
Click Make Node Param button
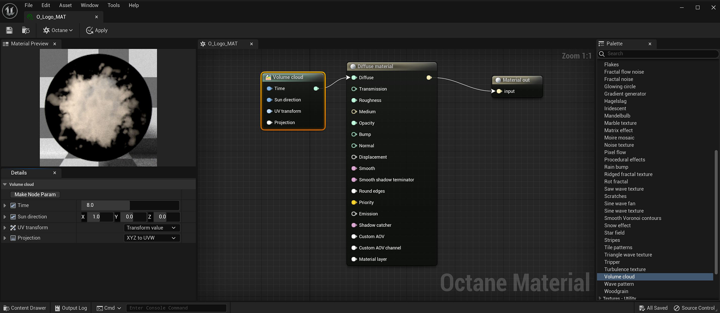tap(35, 194)
